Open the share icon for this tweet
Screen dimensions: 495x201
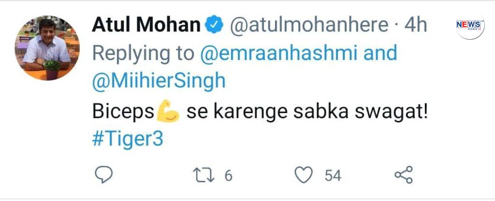403,175
